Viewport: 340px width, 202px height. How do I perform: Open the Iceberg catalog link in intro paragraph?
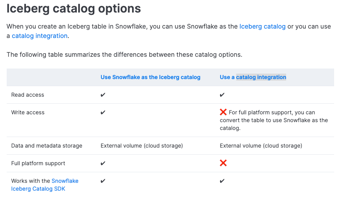click(262, 27)
